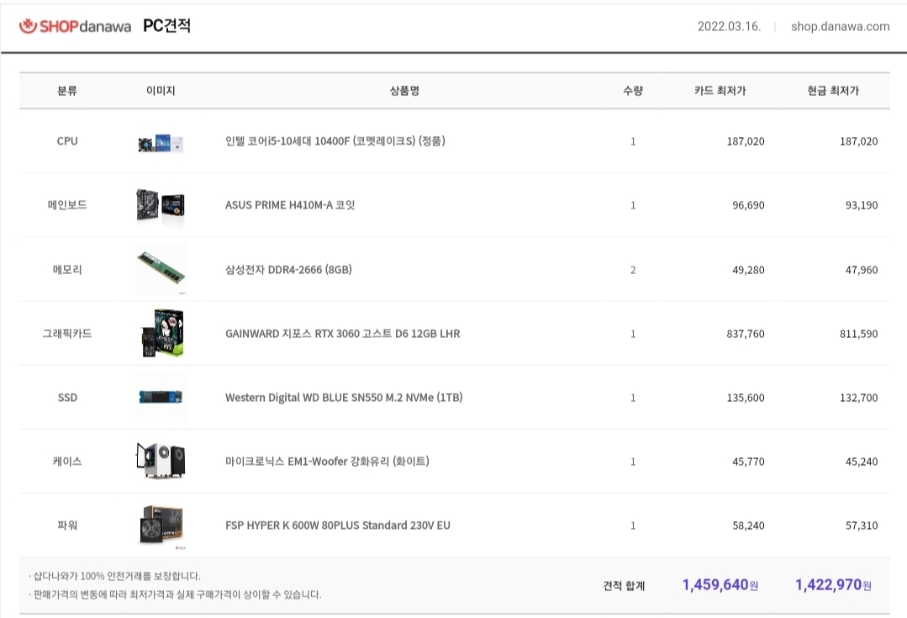Click the 수량 column header
Image resolution: width=907 pixels, height=618 pixels.
coord(633,91)
